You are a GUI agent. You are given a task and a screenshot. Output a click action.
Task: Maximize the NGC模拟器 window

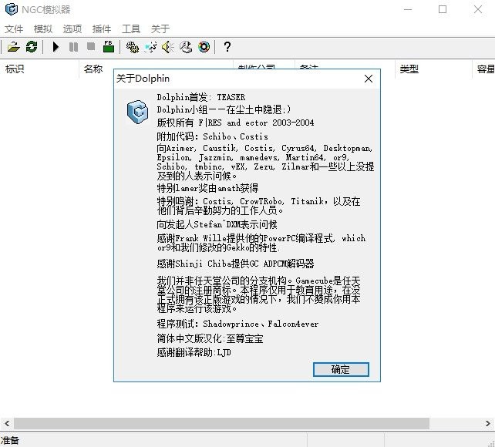[x=443, y=9]
